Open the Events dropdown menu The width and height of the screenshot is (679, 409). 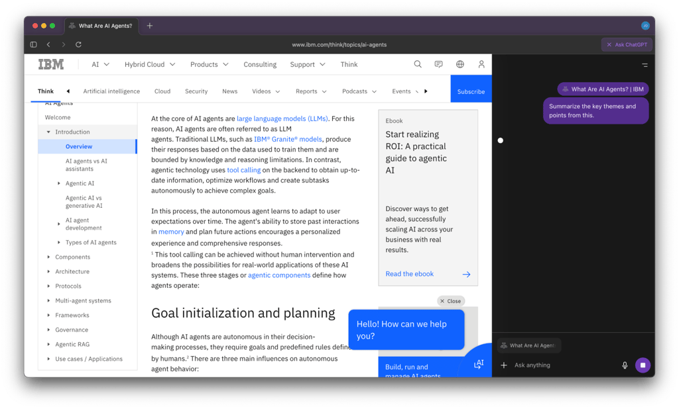pyautogui.click(x=405, y=91)
